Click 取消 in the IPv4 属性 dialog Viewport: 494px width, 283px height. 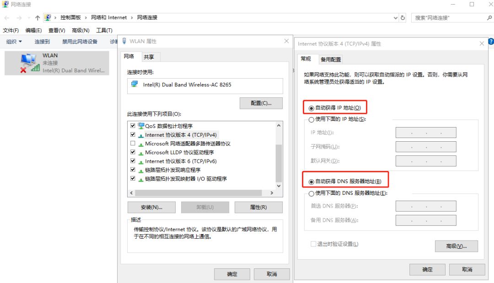[467, 269]
